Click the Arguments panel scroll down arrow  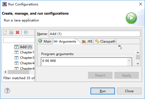138,64
